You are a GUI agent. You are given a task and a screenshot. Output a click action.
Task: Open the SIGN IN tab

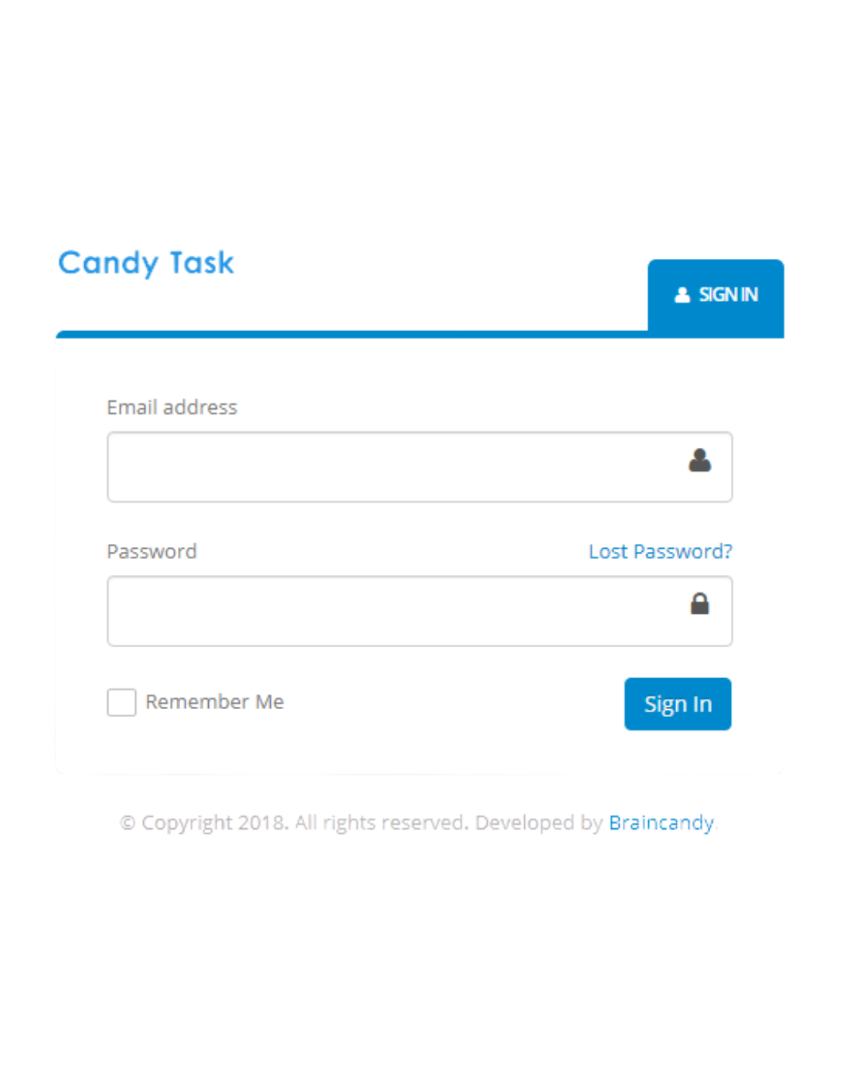click(x=716, y=295)
